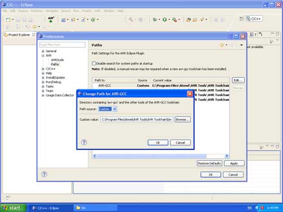Open the AVR menu

(97, 11)
